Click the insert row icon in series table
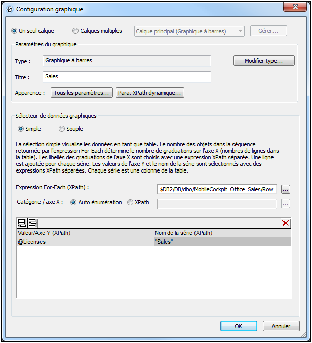312x343 pixels. (x=33, y=223)
